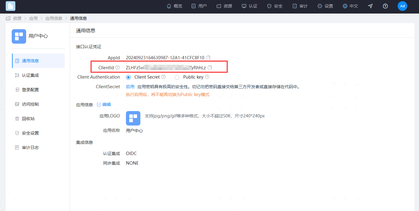Open 登录配置 in the sidebar
The height and width of the screenshot is (211, 419).
click(x=30, y=90)
